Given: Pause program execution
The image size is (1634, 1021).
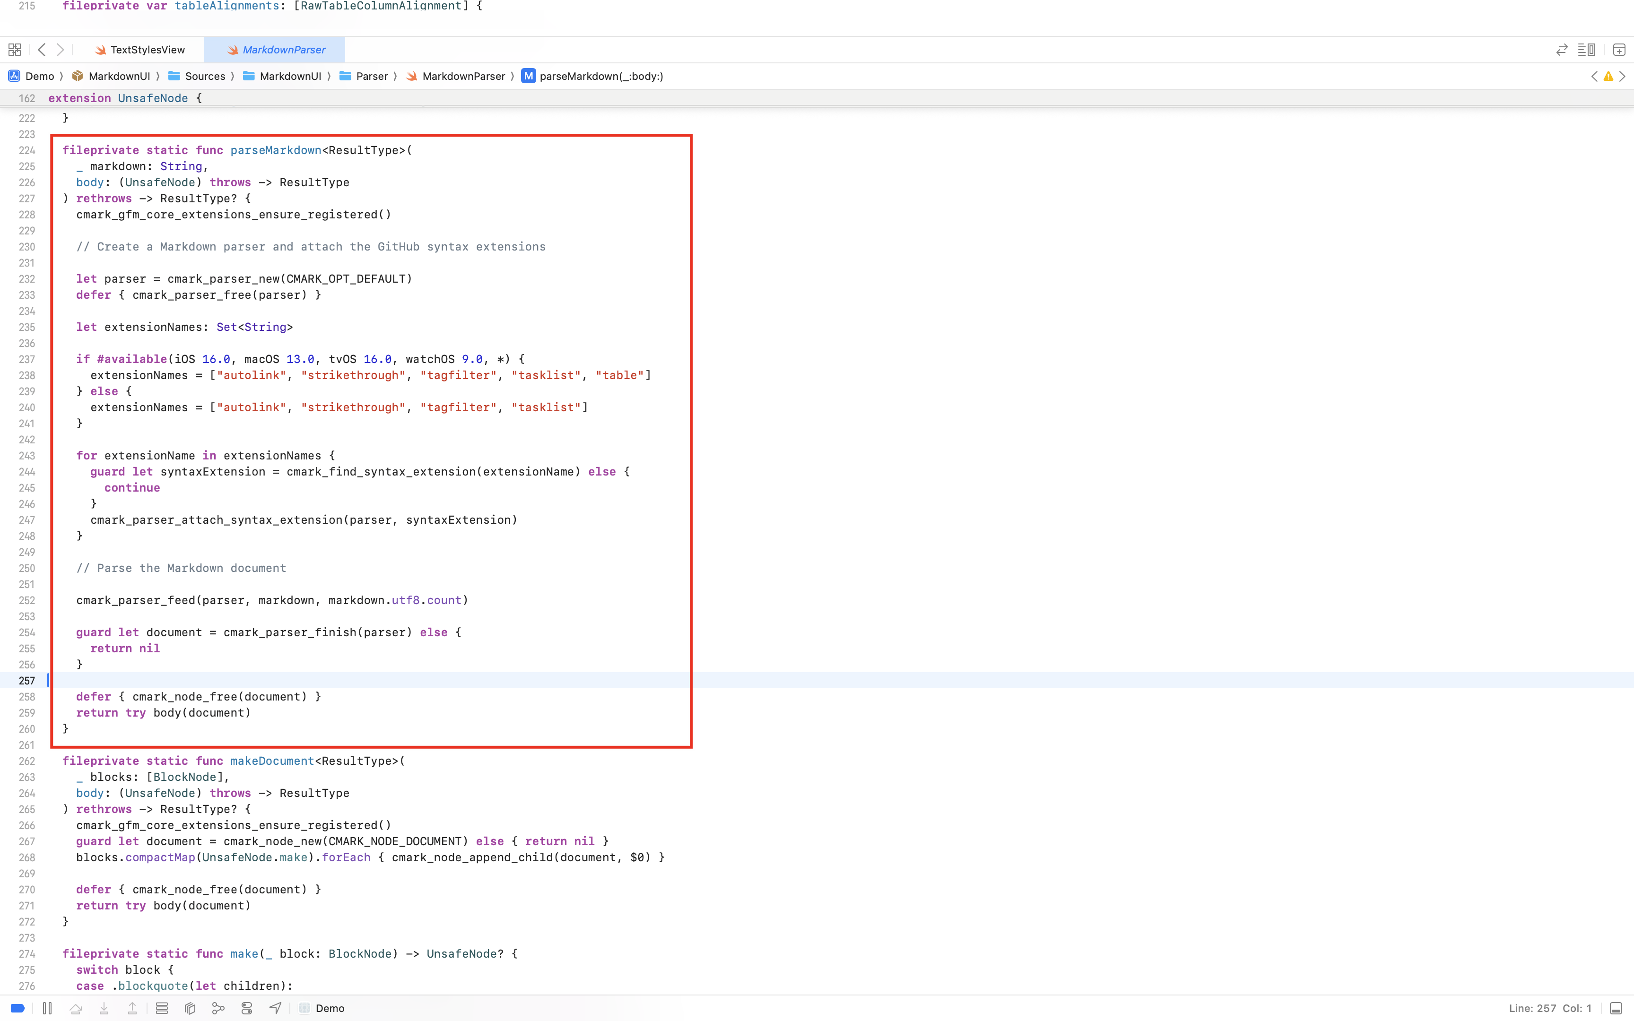Looking at the screenshot, I should click(47, 1008).
